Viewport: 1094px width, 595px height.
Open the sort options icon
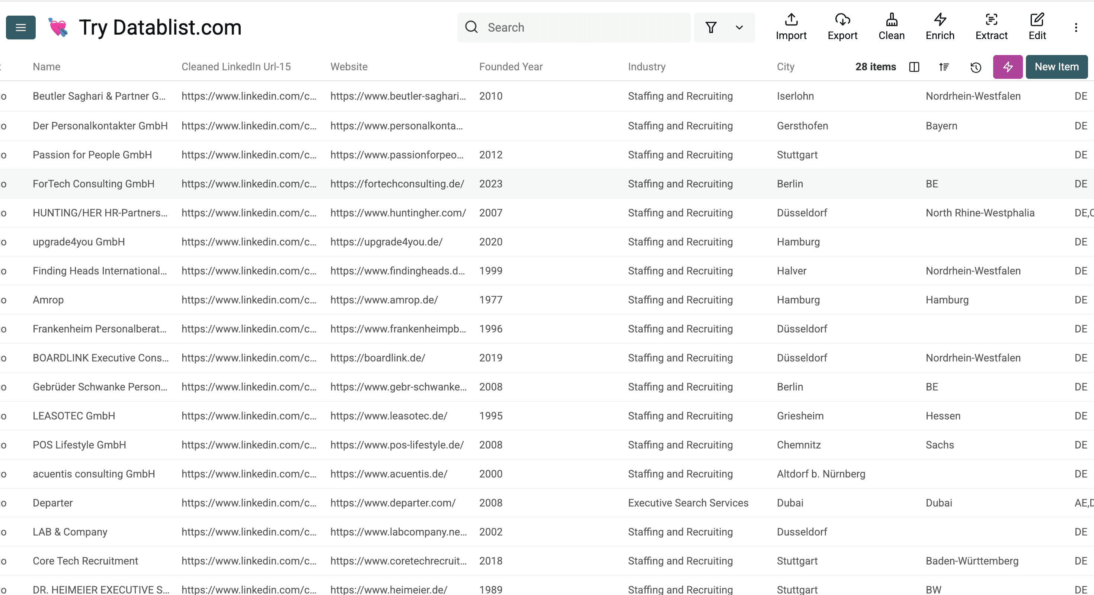click(944, 67)
